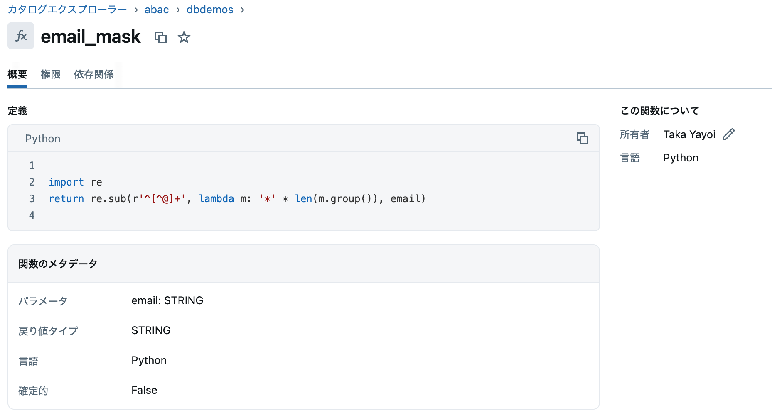Click the chevron after カタログエクスプローラー
Screen dimensions: 772x420
click(x=136, y=10)
